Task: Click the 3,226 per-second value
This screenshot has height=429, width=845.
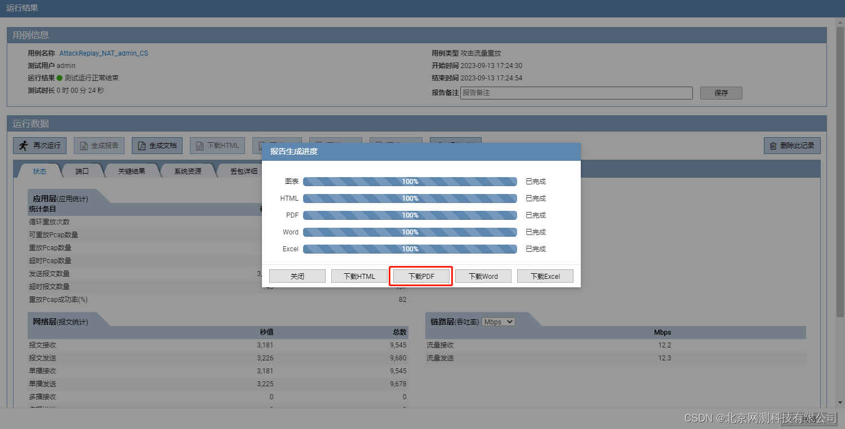Action: (x=265, y=358)
